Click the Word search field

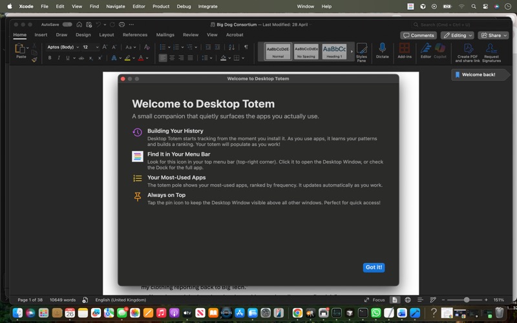coord(459,25)
